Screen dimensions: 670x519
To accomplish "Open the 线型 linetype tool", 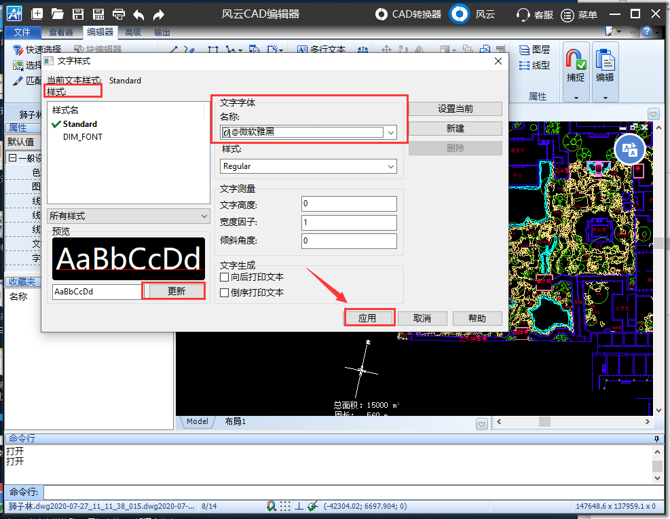I will click(534, 65).
